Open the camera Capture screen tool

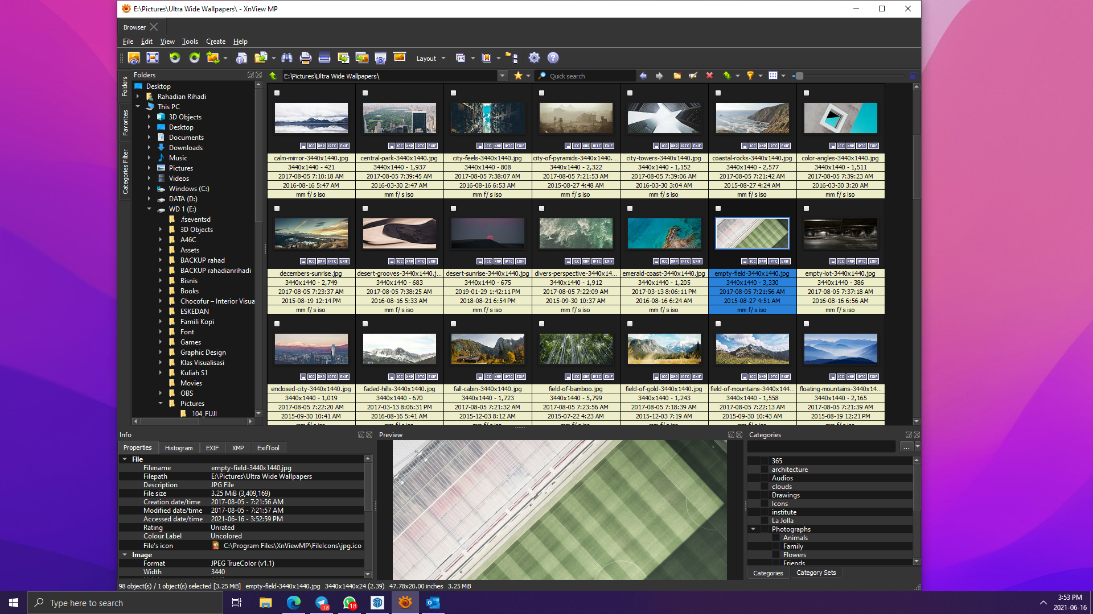[x=380, y=58]
